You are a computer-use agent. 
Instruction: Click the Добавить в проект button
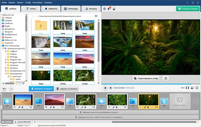pyautogui.click(x=41, y=89)
